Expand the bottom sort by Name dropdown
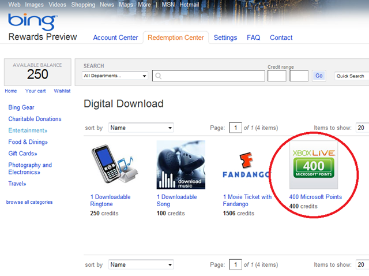This screenshot has height=276, width=369. pos(141,264)
